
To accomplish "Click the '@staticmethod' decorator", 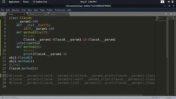I will [x=28, y=43].
